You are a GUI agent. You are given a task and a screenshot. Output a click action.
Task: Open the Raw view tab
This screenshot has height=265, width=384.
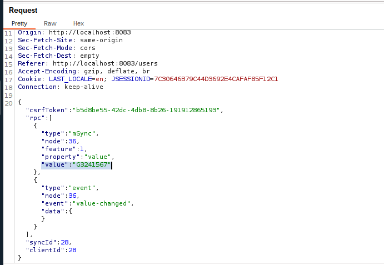[x=50, y=23]
